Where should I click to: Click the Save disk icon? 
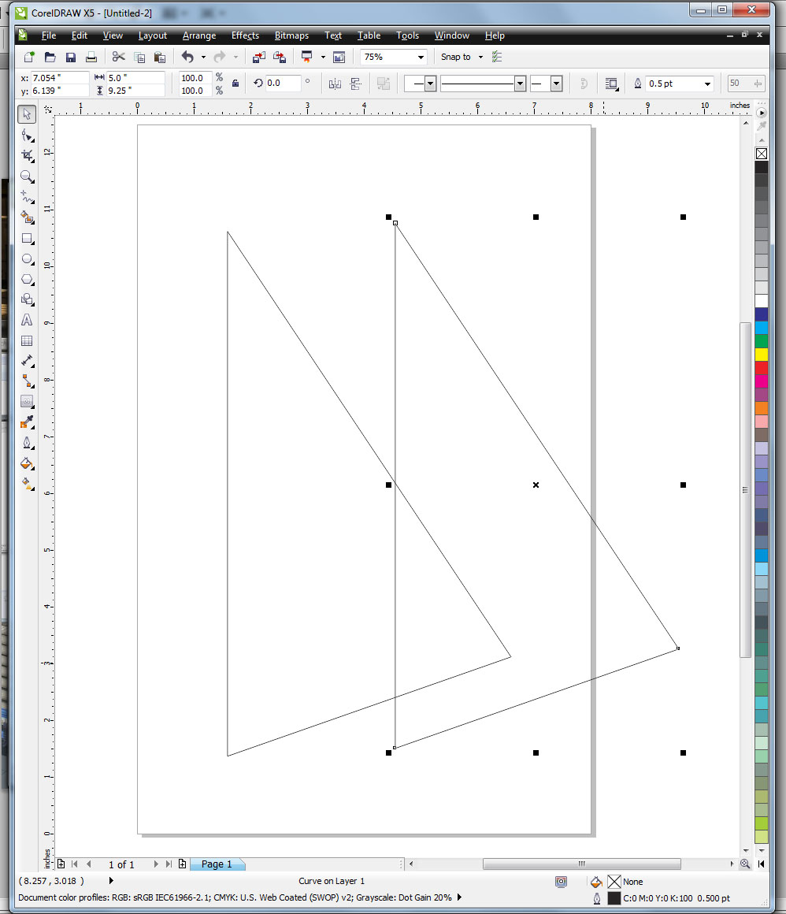(71, 57)
